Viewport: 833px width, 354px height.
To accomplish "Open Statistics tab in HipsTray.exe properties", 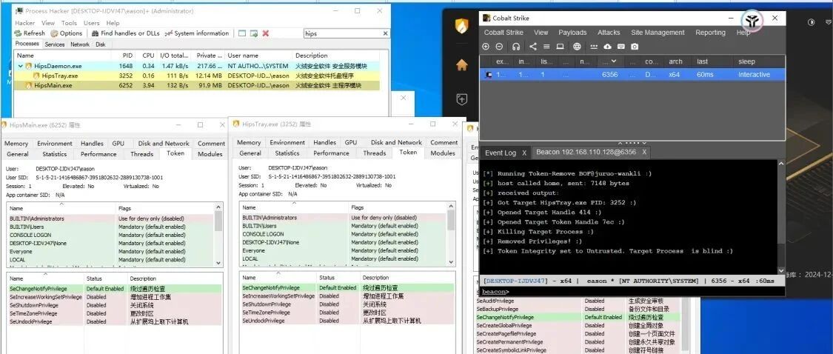I will 287,153.
